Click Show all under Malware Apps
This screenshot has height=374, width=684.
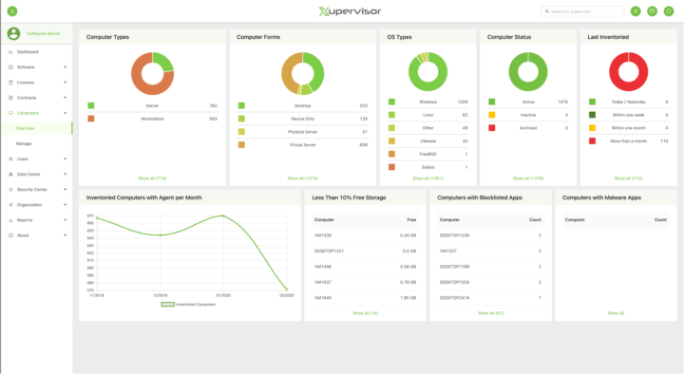(616, 313)
